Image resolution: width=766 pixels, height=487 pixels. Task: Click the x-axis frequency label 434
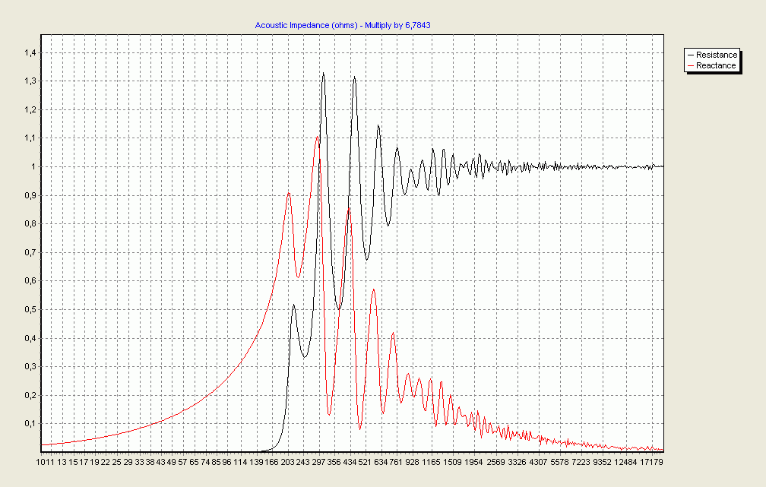click(x=350, y=462)
